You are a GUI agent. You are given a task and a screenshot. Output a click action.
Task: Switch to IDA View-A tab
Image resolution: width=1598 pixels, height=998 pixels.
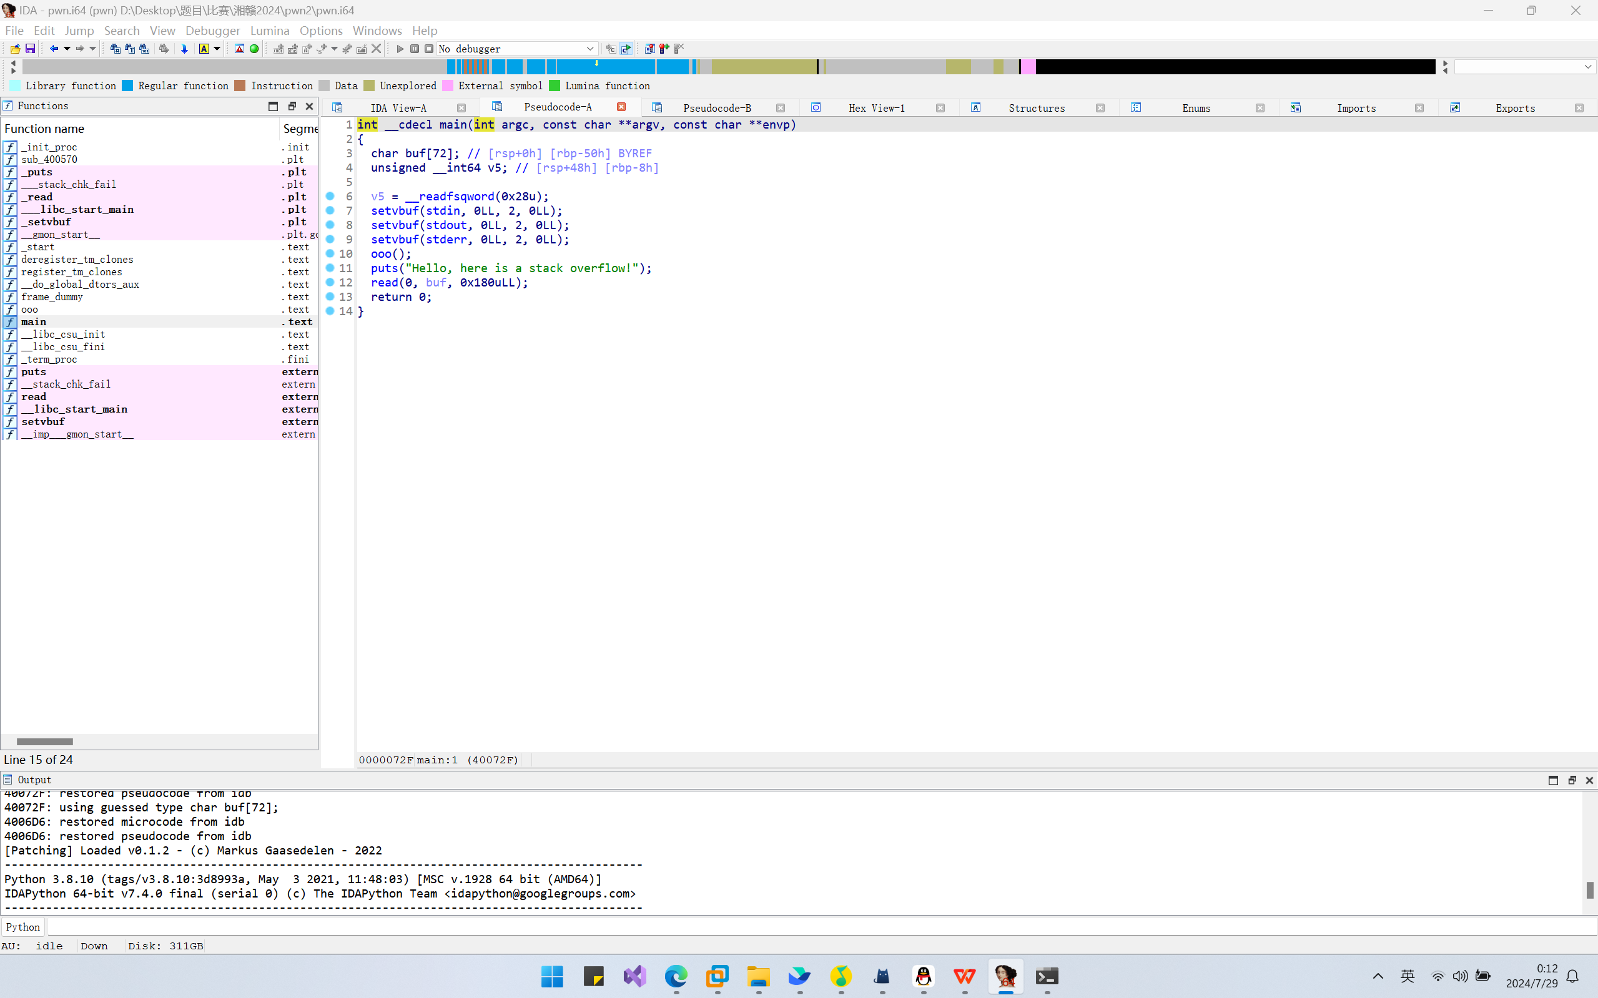tap(398, 108)
